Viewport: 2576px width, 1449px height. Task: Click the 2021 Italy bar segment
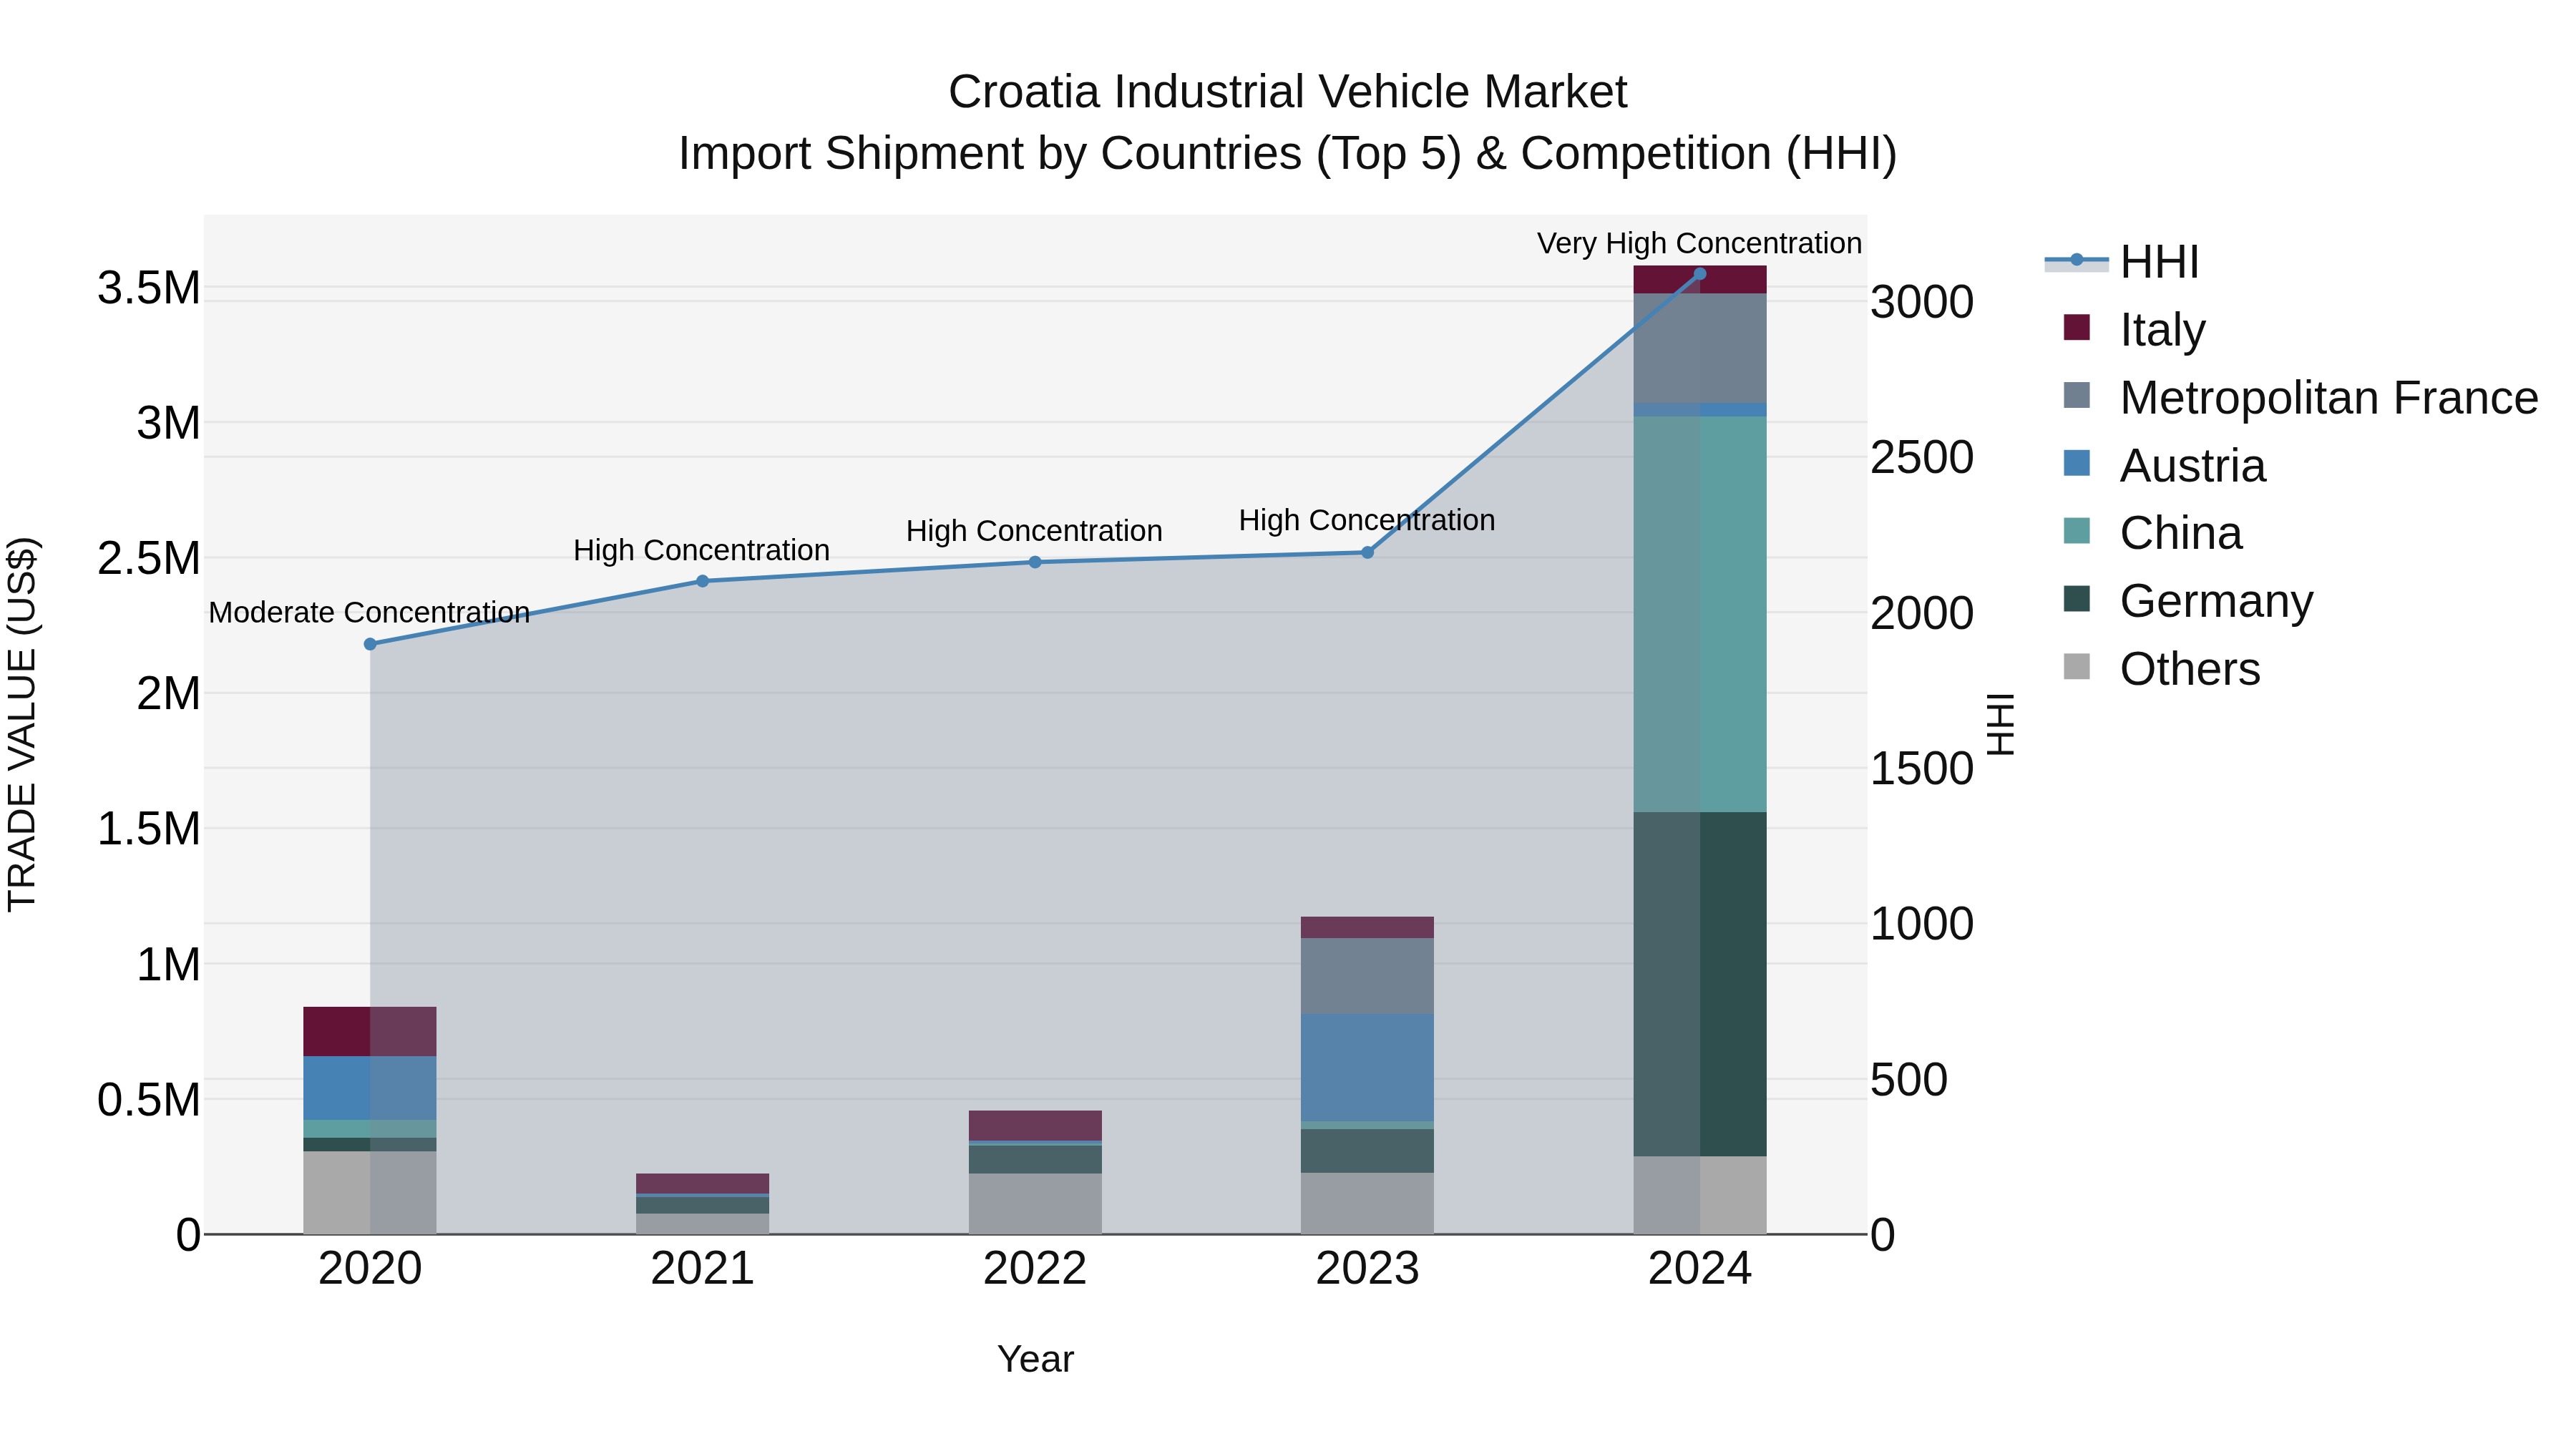702,1183
